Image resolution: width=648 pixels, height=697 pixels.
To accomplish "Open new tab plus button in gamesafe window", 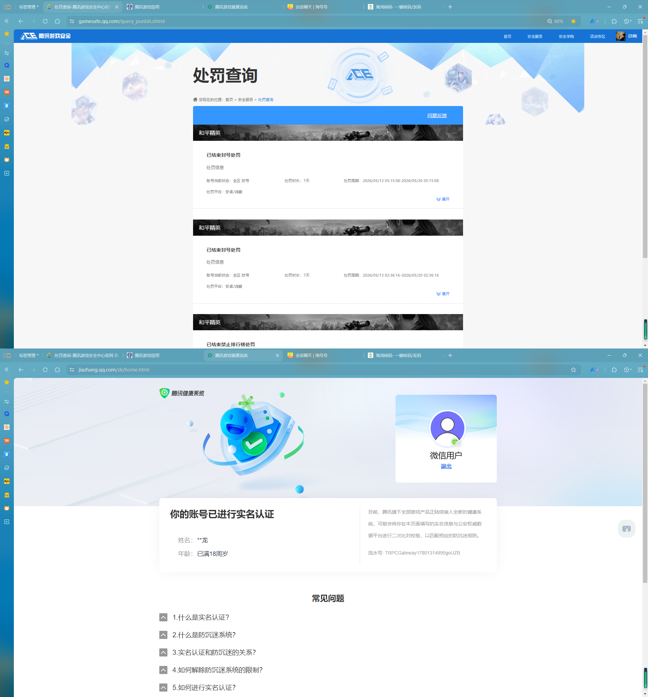I will pos(450,7).
